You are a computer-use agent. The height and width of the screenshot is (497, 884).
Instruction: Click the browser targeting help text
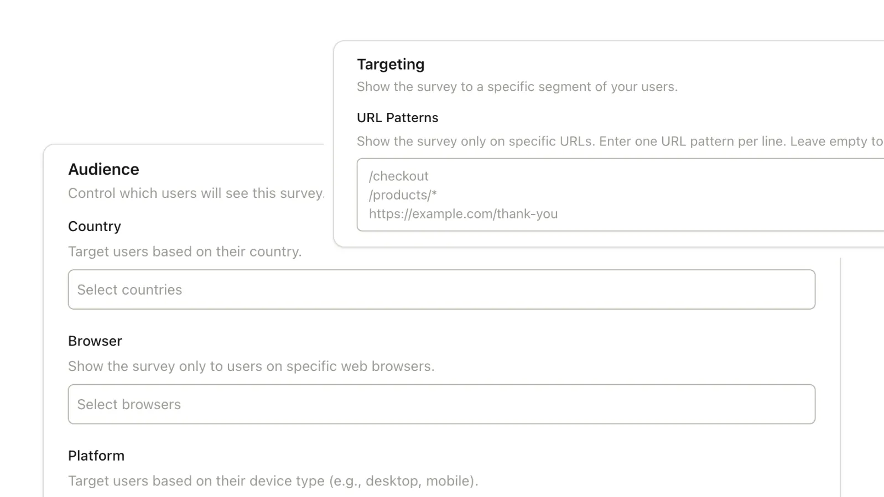(251, 366)
